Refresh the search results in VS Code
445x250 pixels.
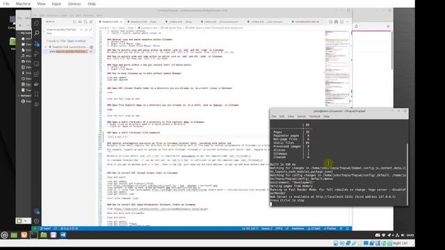[x=74, y=22]
